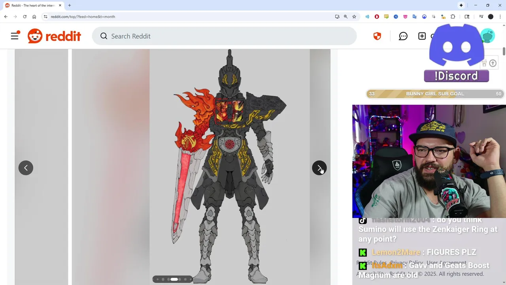The width and height of the screenshot is (506, 285).
Task: Open the puzzle piece Extensions menu
Action: pyautogui.click(x=453, y=17)
